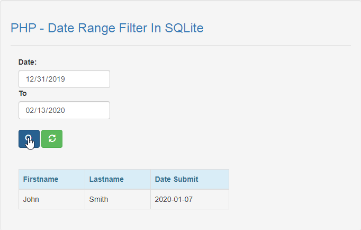
Task: Click the green refresh button
Action: pos(52,139)
